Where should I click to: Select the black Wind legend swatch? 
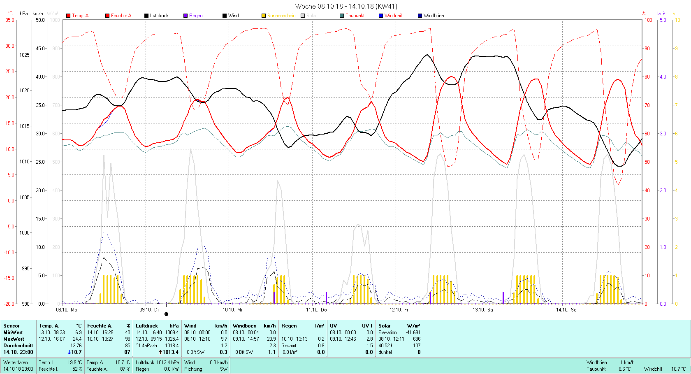coord(225,16)
